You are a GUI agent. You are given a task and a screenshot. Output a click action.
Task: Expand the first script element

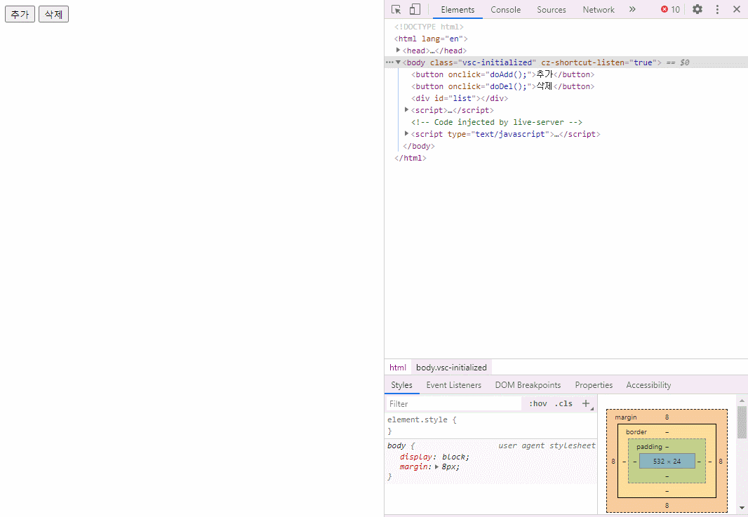(406, 109)
